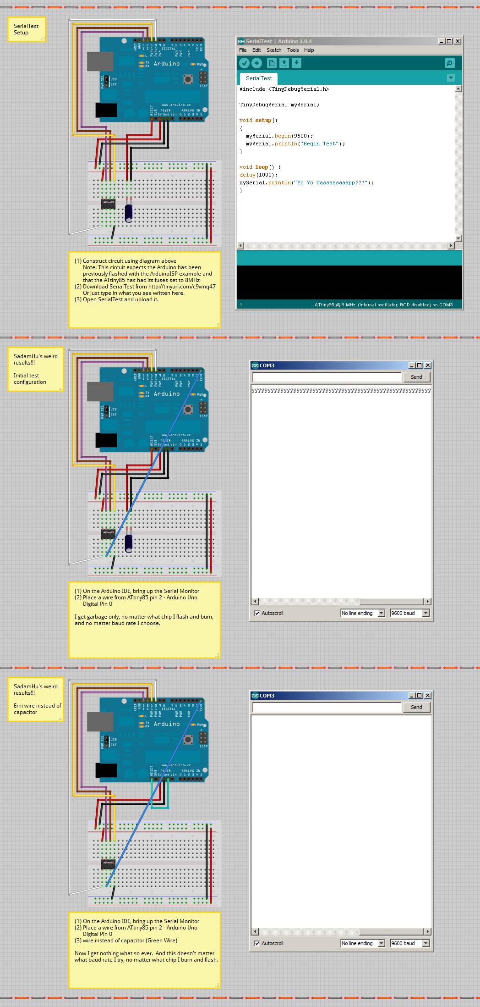The width and height of the screenshot is (480, 1007).
Task: Maximize the SerialTest Arduino window
Action: [x=449, y=41]
